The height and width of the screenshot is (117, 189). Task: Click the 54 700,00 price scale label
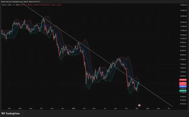click(183, 97)
